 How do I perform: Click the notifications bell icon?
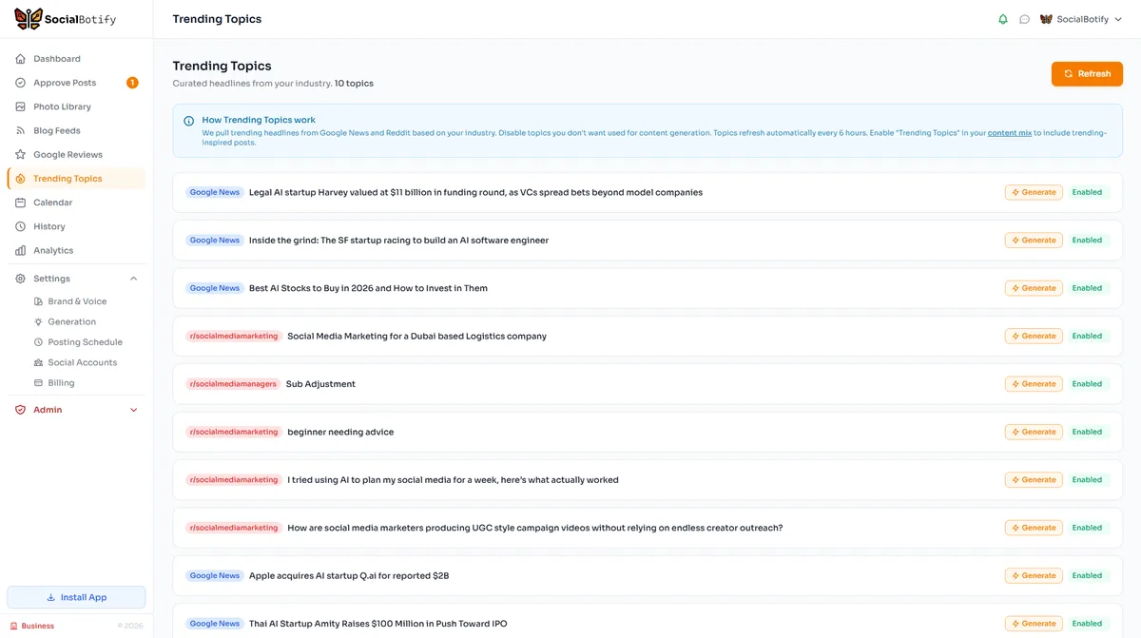click(x=1002, y=18)
